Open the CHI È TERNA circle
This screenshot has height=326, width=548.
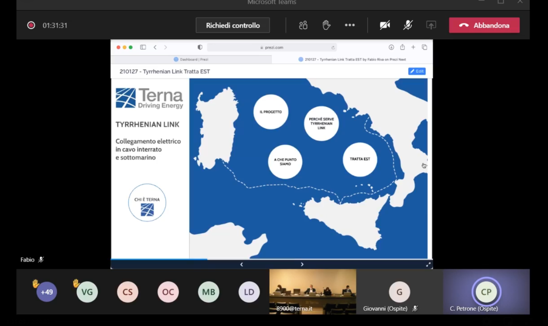pos(147,203)
